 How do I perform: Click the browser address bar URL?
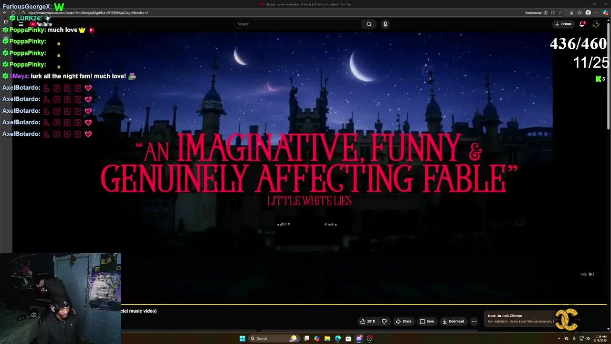(88, 13)
